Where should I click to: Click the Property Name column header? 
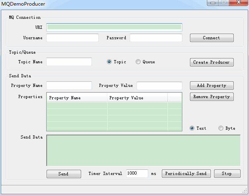click(x=77, y=98)
